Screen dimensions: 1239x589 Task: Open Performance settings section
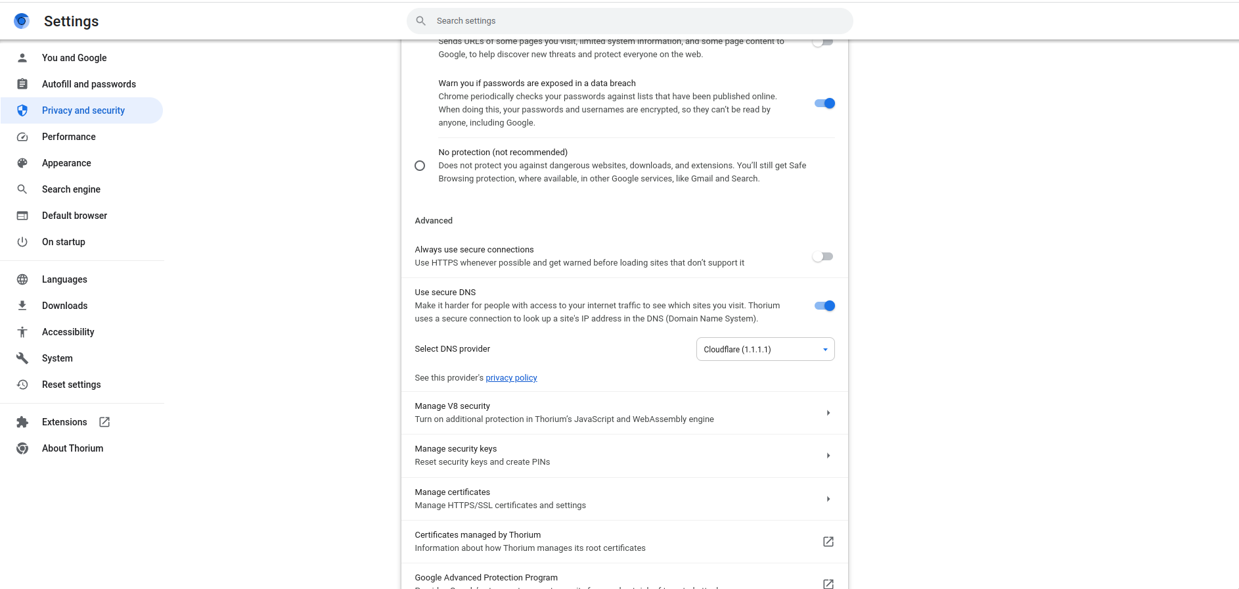coord(81,137)
